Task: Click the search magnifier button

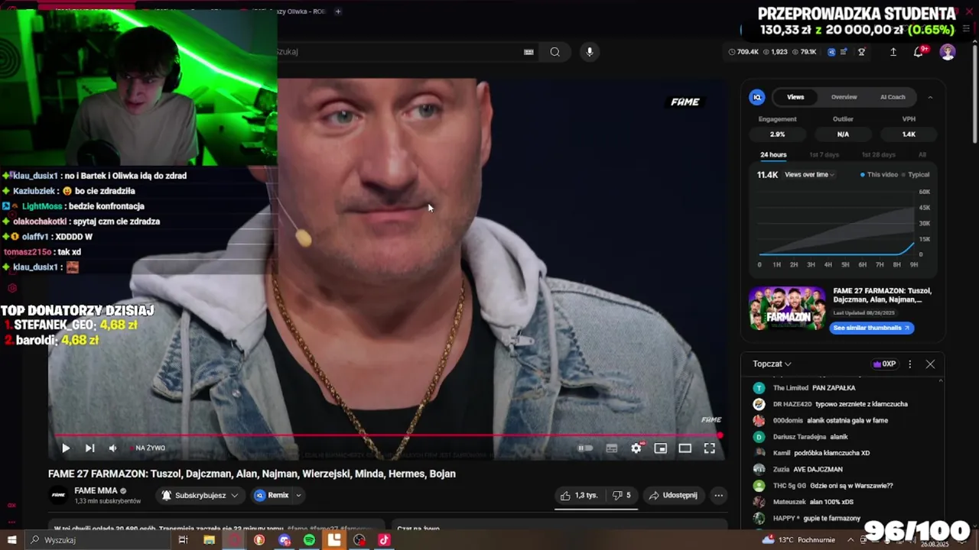Action: click(555, 52)
